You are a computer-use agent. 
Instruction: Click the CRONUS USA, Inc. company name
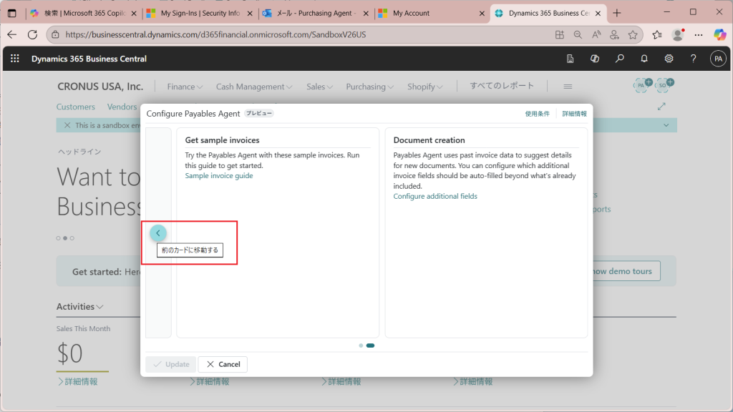100,87
